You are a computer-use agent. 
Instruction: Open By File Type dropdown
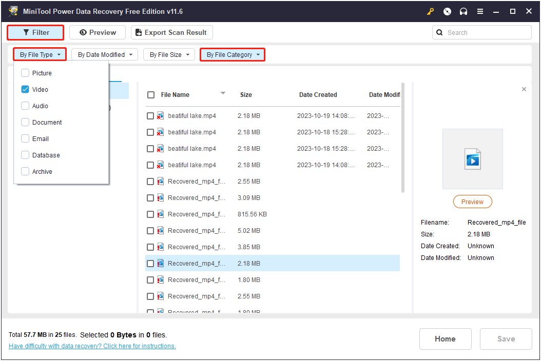[40, 54]
